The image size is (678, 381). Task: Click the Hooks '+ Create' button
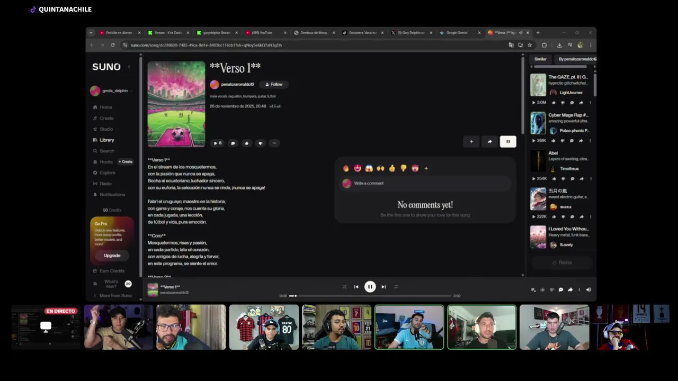click(x=126, y=162)
